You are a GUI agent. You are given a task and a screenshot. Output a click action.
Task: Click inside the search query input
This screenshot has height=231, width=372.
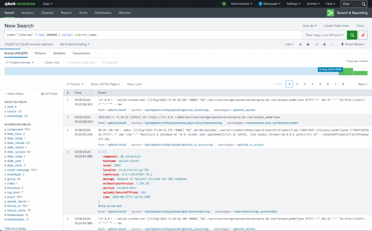[x=153, y=35]
